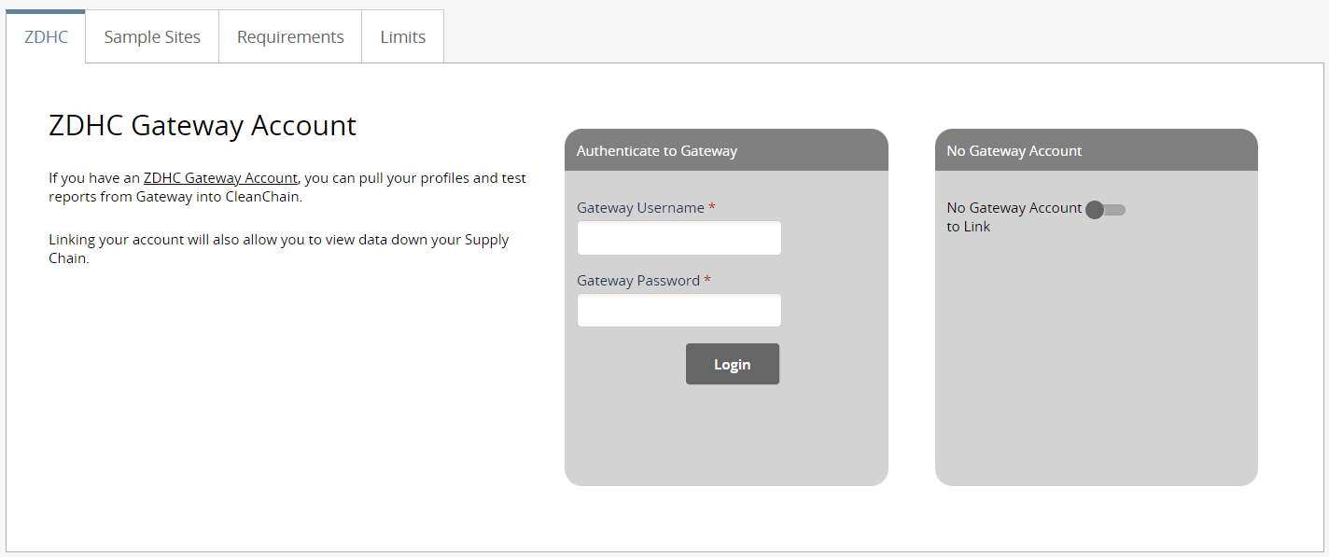Switch to the ZDHC tab
The height and width of the screenshot is (557, 1329).
pyautogui.click(x=46, y=37)
